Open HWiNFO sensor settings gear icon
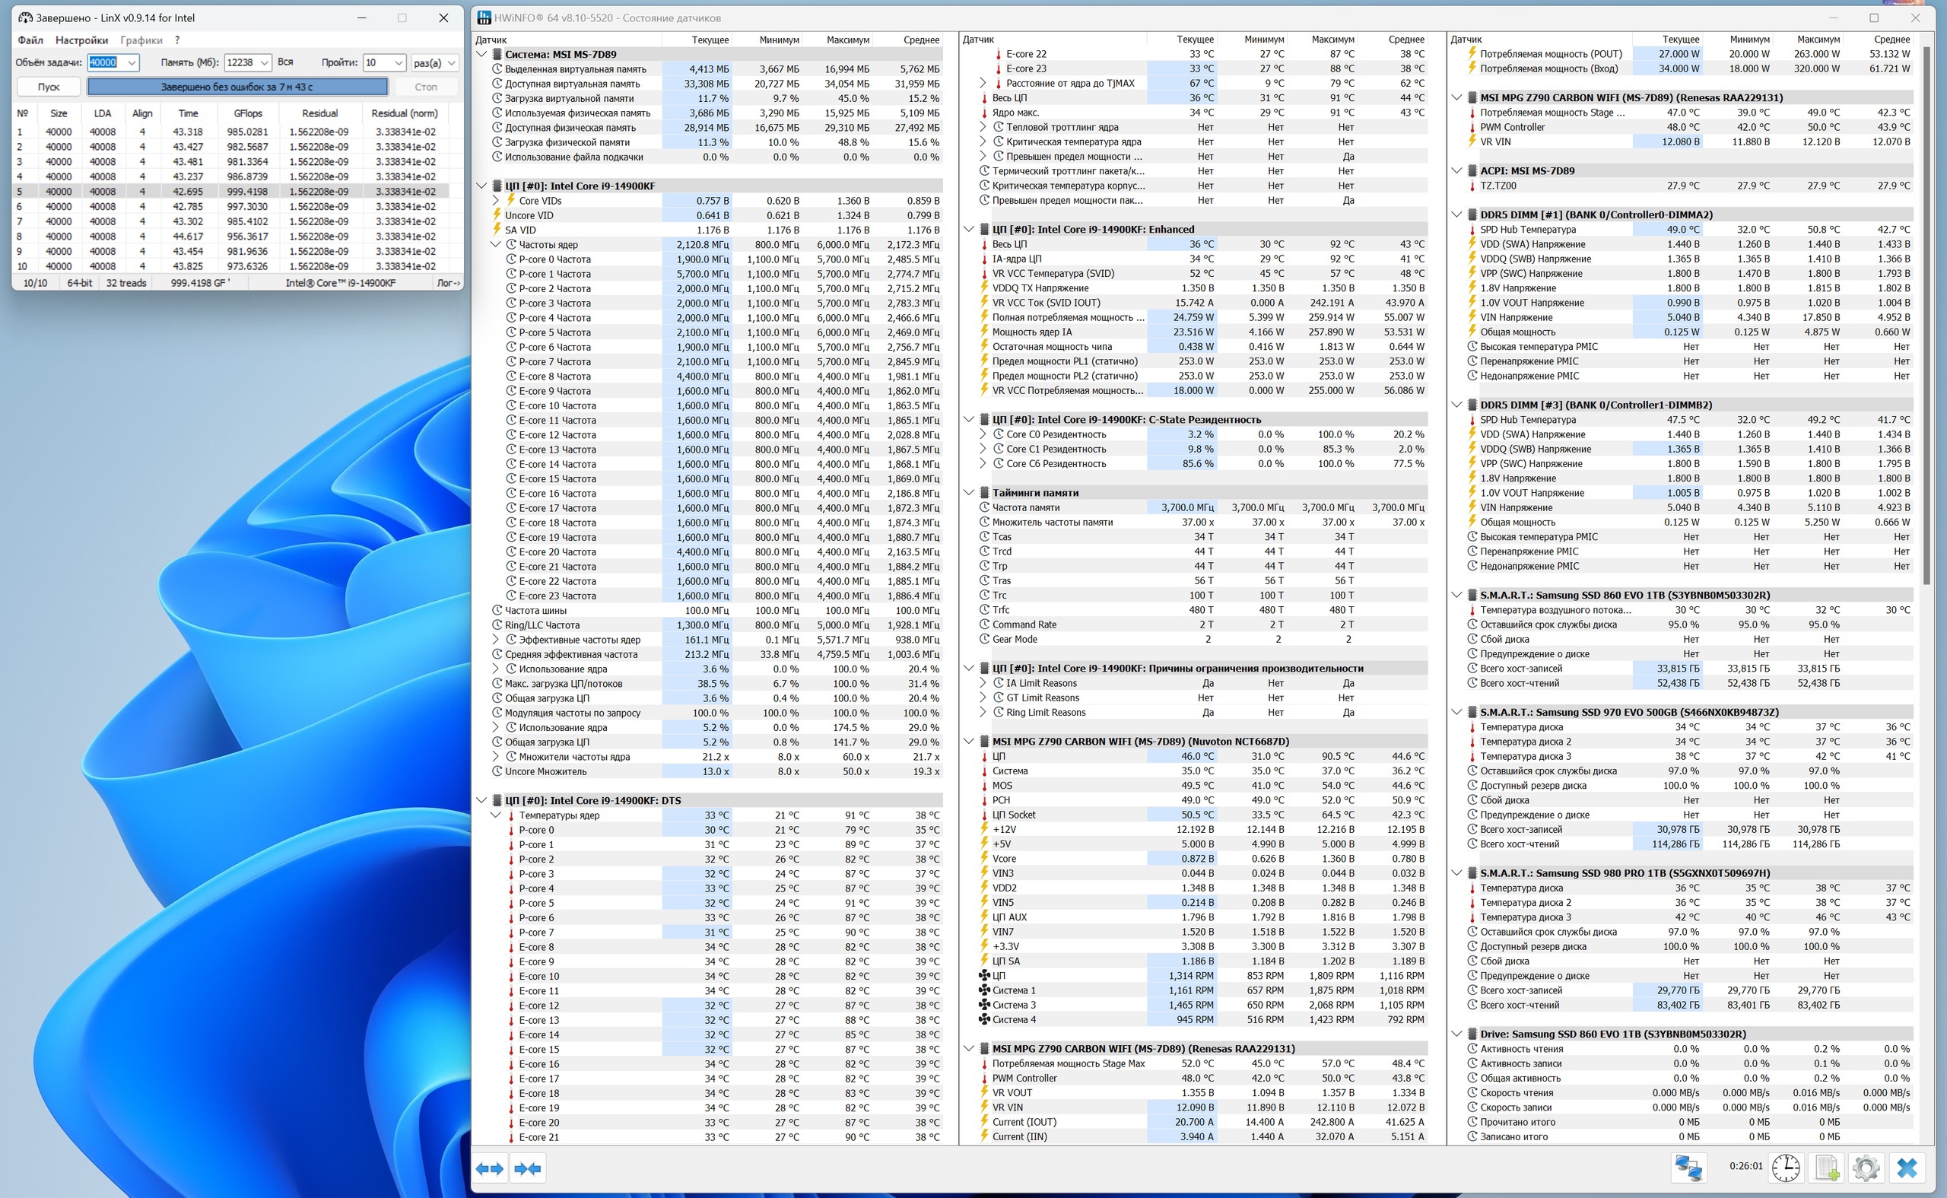This screenshot has width=1947, height=1198. click(x=1866, y=1168)
